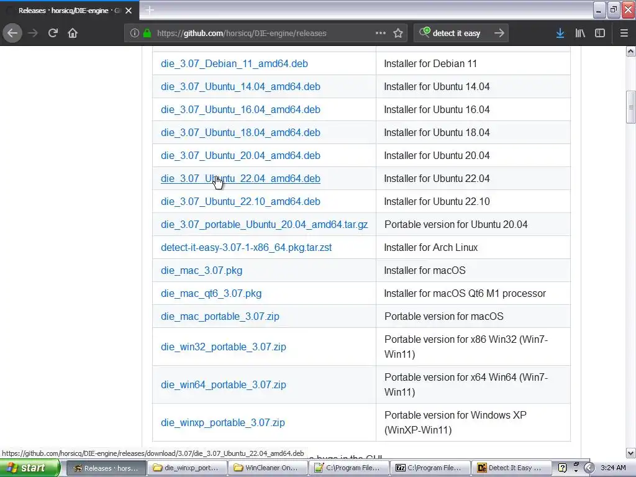Download die_mac_3.07.pkg installer
The width and height of the screenshot is (636, 477).
[202, 271]
